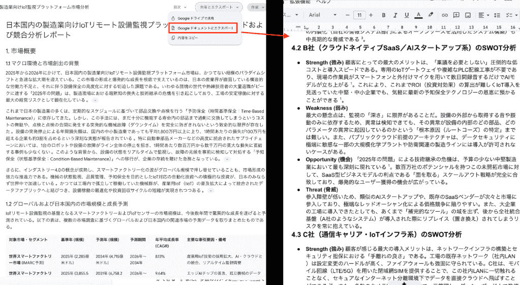This screenshot has height=285, width=520.
Task: Click table header 予測年 (規模)
Action: point(107,240)
